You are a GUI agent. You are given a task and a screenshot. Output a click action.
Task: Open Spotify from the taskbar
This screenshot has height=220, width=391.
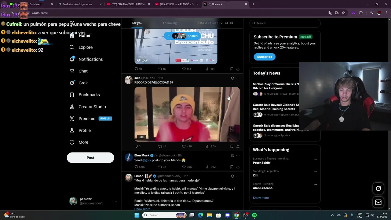click(254, 215)
